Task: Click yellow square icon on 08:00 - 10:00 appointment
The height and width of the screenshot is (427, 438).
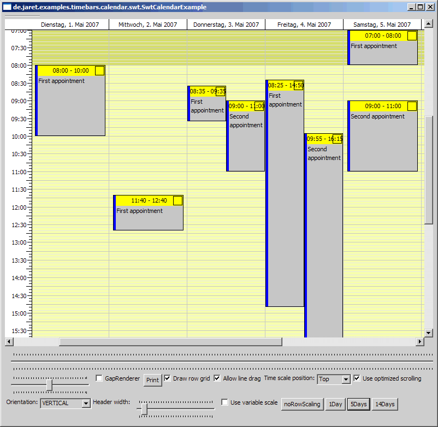Action: click(x=99, y=70)
